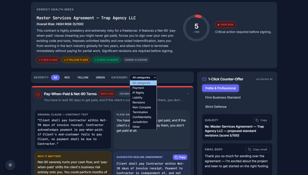Click the ORIGINAL CLAUSE — CONTRACT TEXT label

click(63, 114)
